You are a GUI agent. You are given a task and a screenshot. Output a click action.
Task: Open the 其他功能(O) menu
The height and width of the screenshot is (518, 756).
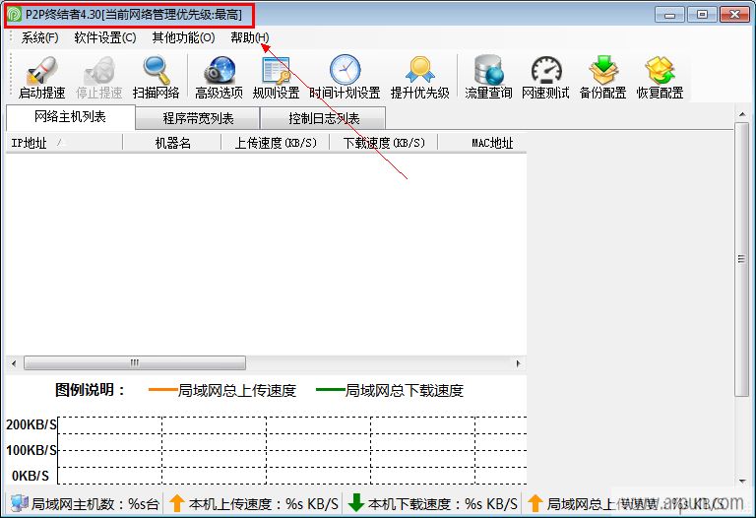183,37
